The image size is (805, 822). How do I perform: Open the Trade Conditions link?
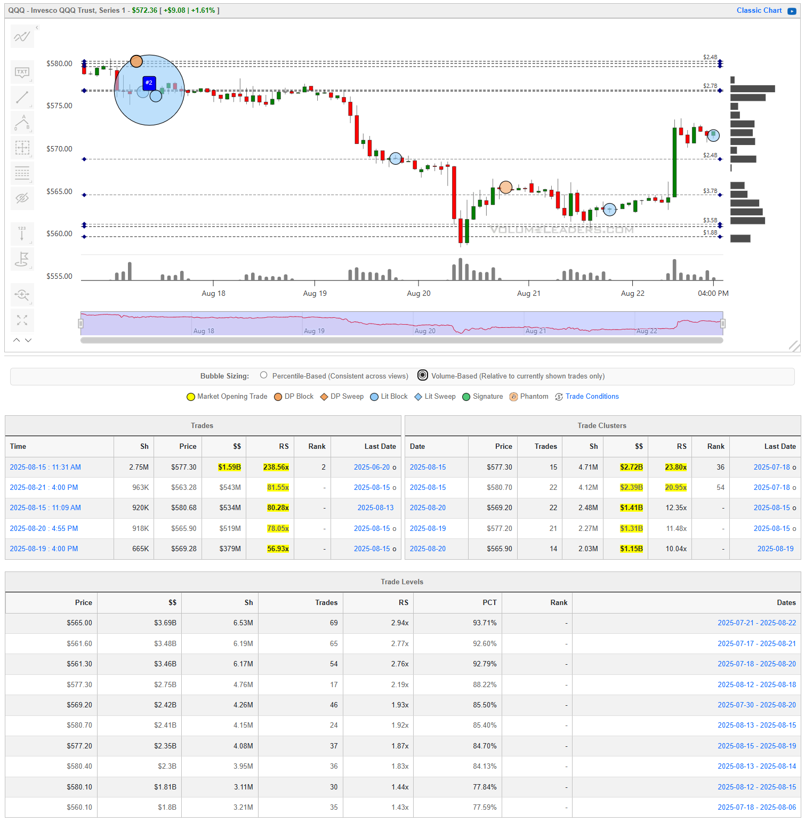[x=592, y=397]
